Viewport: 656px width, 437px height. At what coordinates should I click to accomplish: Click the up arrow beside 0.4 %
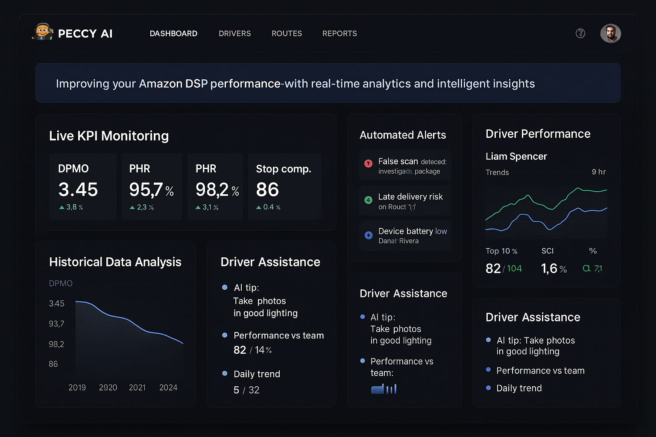(259, 207)
